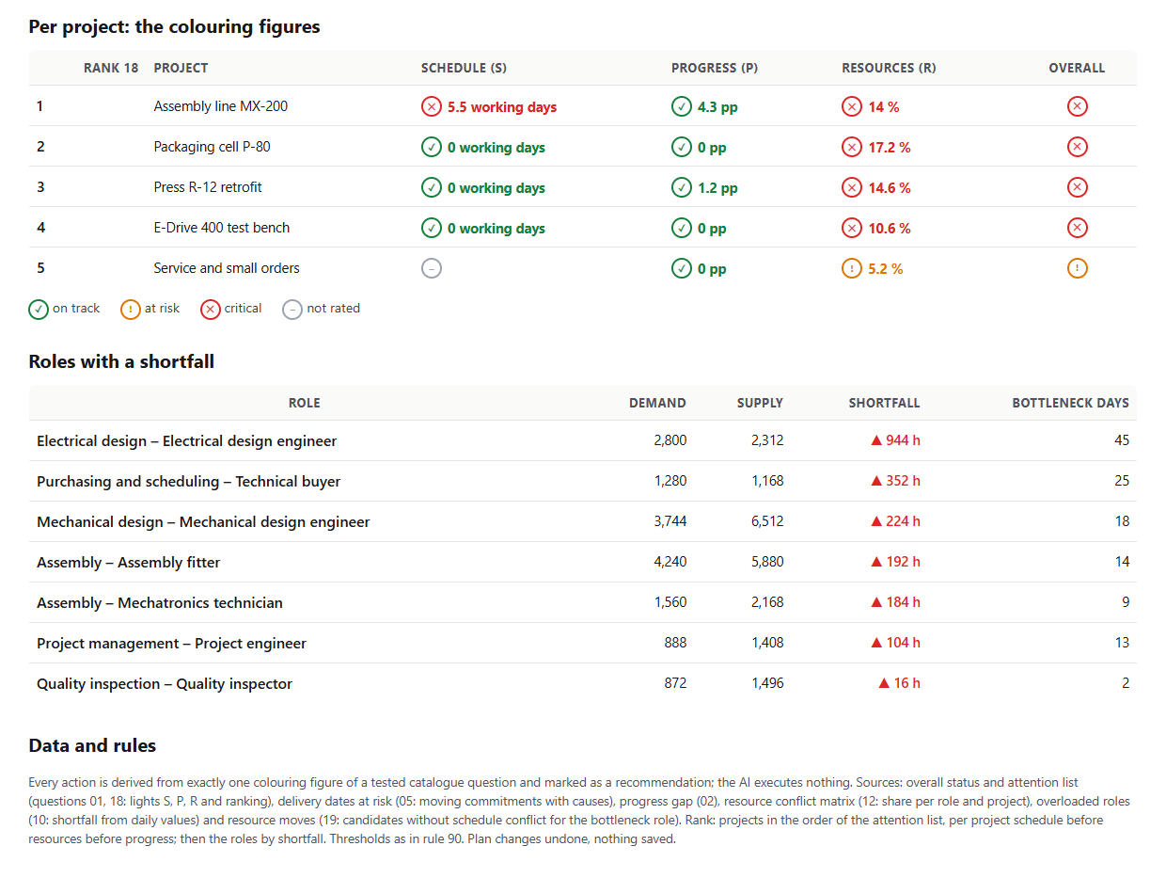Click the RANK 18 column header
The width and height of the screenshot is (1166, 894).
coord(111,68)
